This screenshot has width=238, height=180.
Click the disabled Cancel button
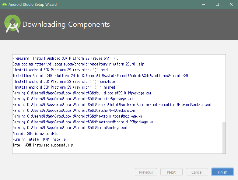(197, 172)
